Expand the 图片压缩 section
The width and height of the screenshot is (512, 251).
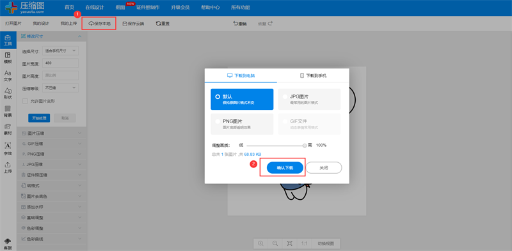click(x=52, y=133)
